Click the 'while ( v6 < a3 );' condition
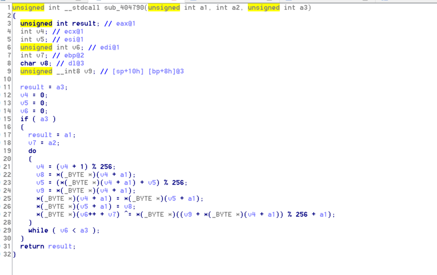This screenshot has width=437, height=275. 64,230
